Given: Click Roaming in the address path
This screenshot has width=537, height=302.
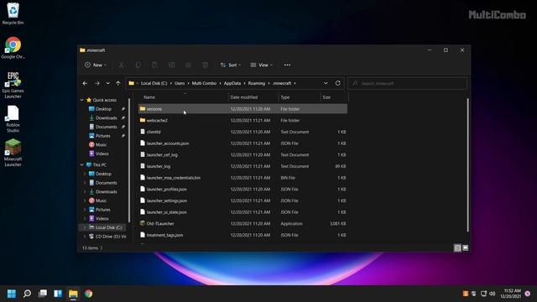Looking at the screenshot, I should (x=257, y=83).
